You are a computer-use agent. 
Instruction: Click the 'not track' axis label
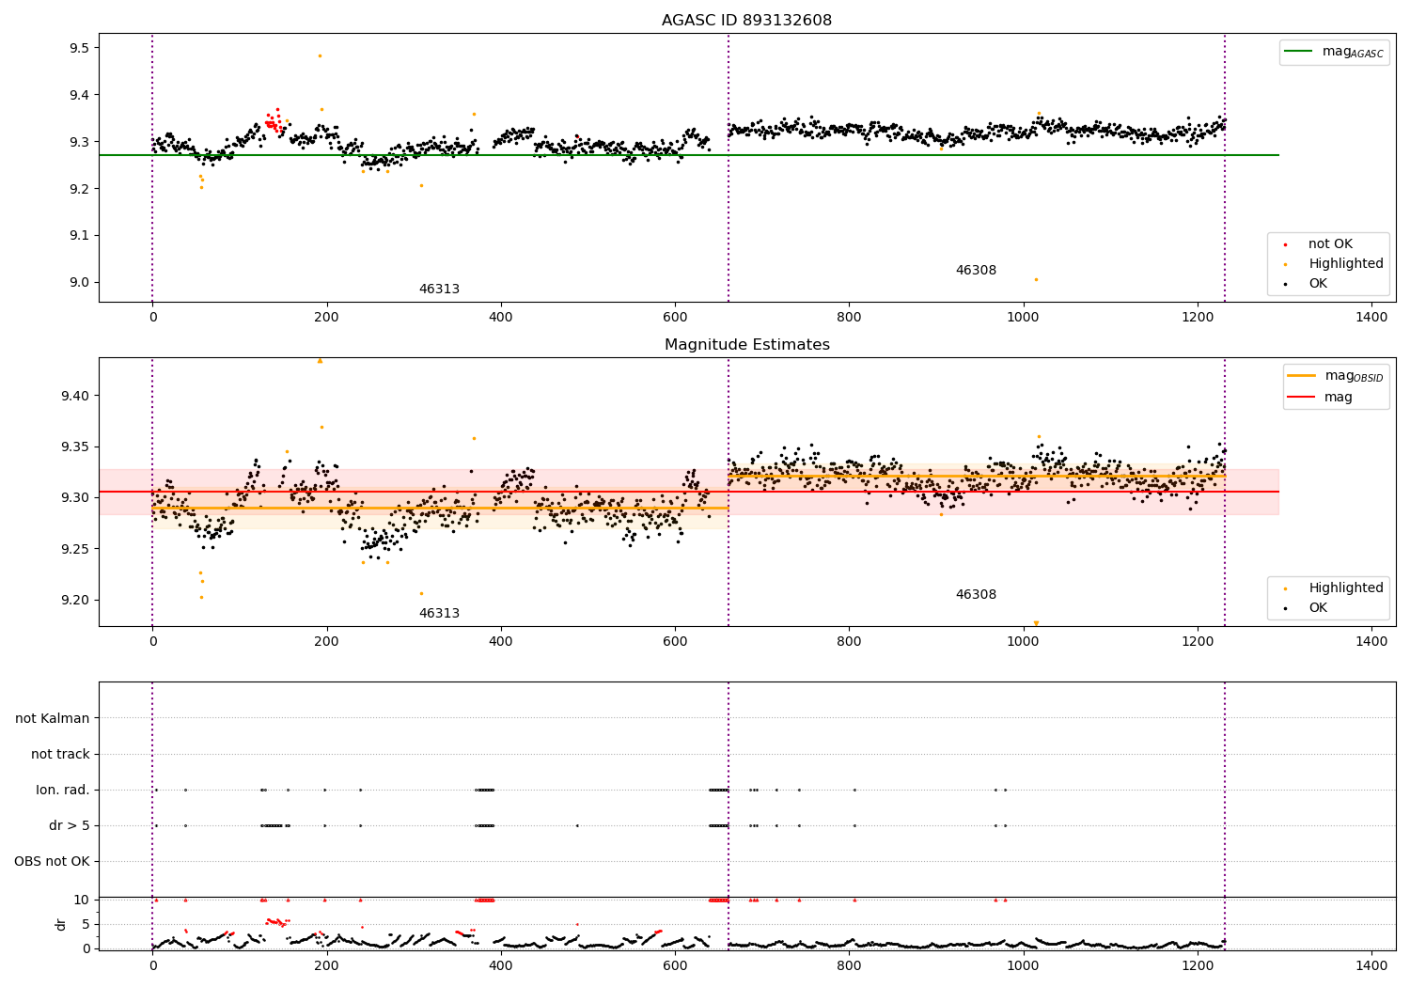(60, 755)
